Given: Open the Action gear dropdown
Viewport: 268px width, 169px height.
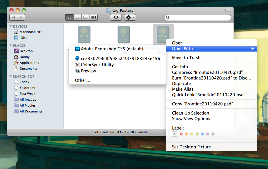Looking at the screenshot, I should pos(130,17).
